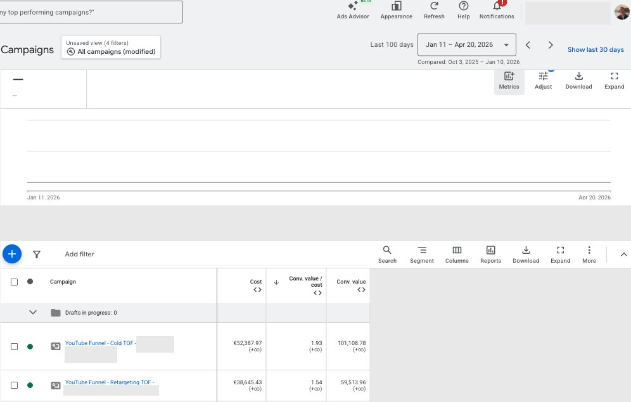Expand the campaigns table
Viewport: 631px width, 402px height.
(560, 254)
